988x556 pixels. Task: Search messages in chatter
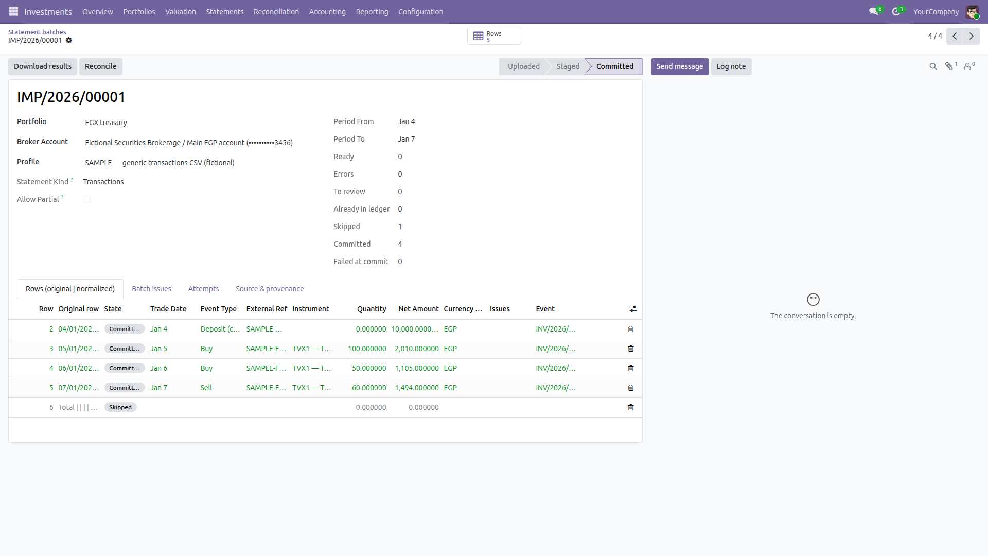coord(933,66)
